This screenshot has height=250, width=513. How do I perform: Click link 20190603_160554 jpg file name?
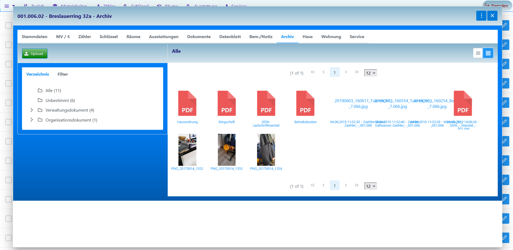tap(397, 104)
